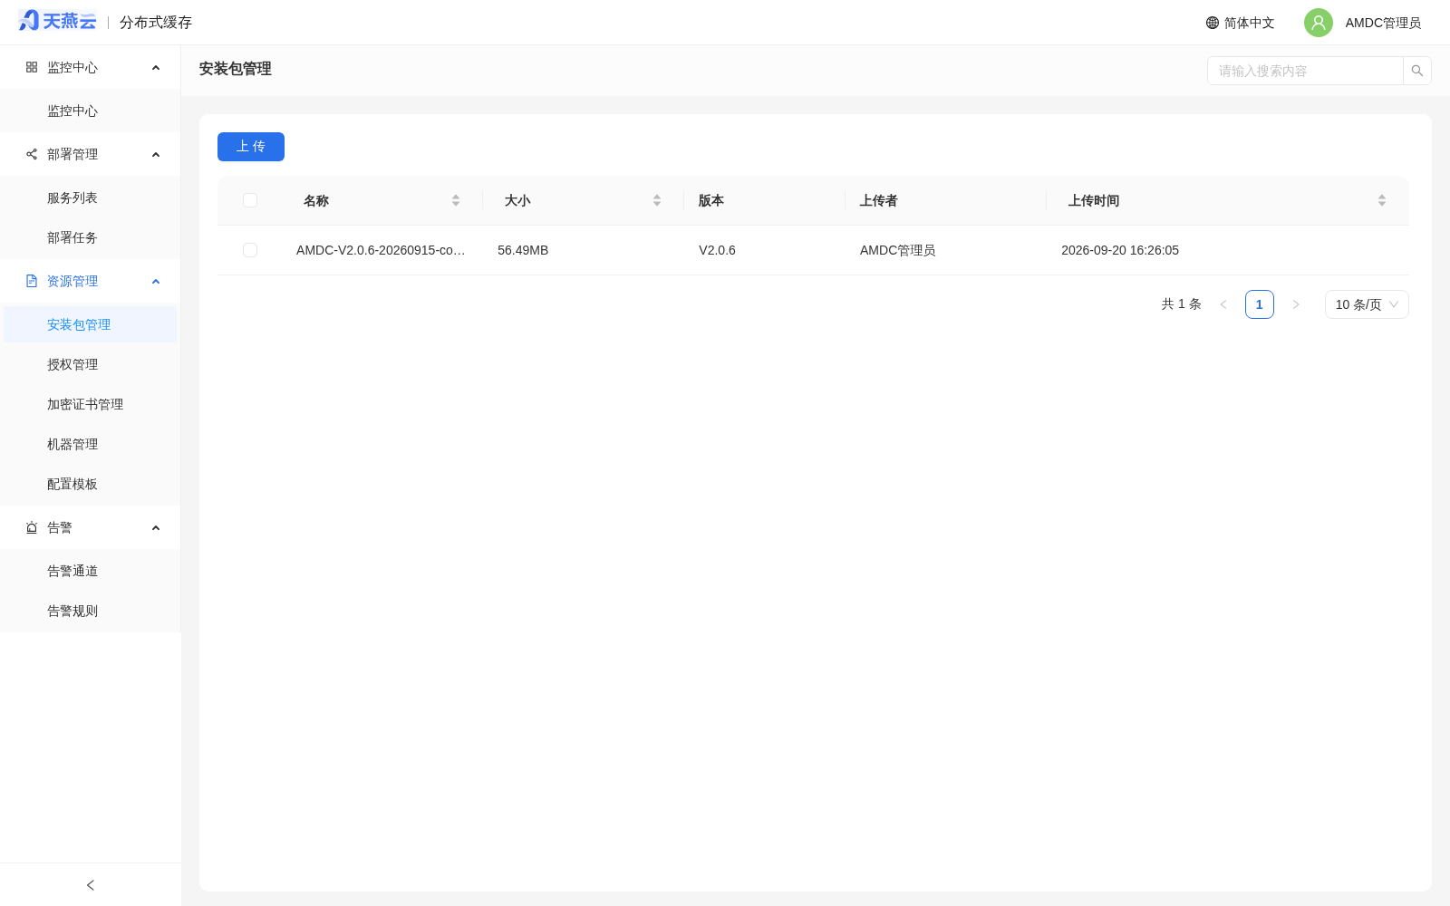Collapse the 监控中心 menu group
Screen dimensions: 1450x906
click(x=156, y=68)
